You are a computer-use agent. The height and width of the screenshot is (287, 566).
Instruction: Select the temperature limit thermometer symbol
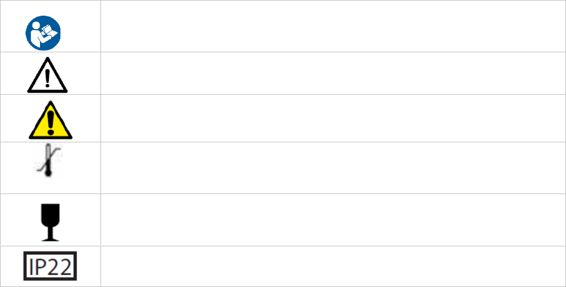[x=48, y=161]
